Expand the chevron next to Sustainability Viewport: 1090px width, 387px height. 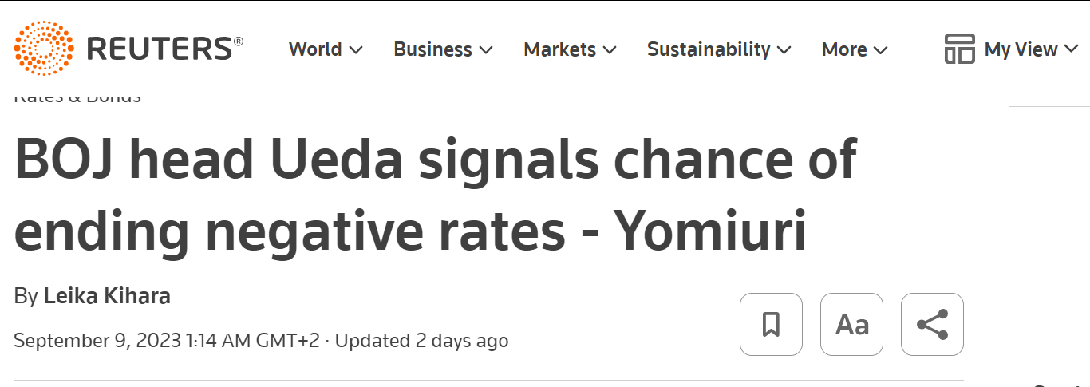pos(784,50)
